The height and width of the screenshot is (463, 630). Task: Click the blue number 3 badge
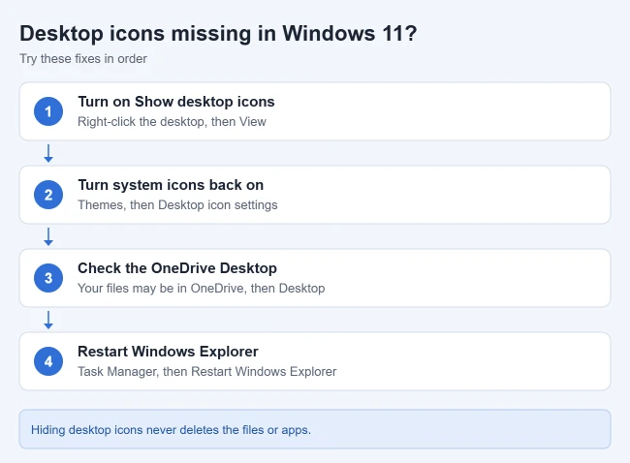pos(48,278)
